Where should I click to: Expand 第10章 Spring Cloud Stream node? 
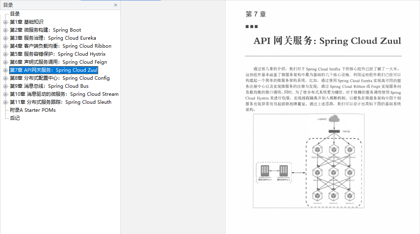click(5, 95)
